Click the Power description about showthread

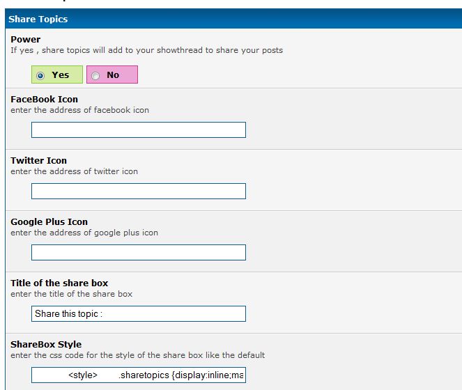[x=146, y=50]
